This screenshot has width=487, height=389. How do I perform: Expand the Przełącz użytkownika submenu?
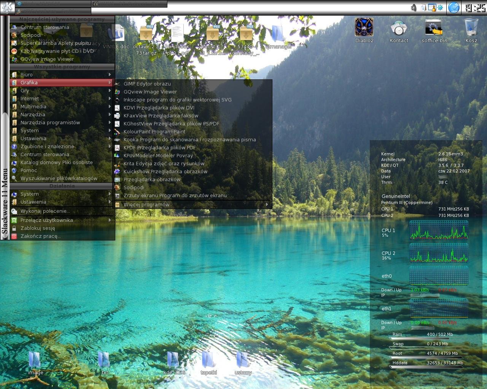62,220
